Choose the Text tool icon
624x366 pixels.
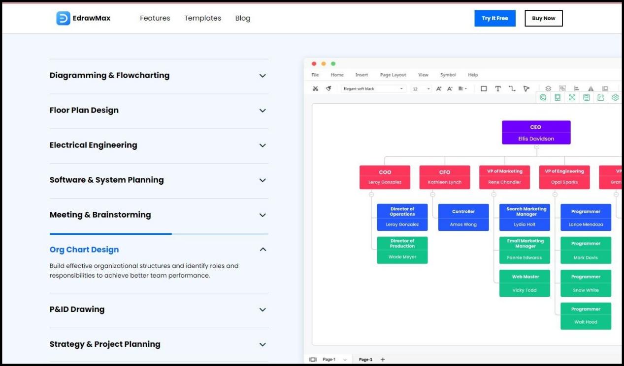click(498, 89)
